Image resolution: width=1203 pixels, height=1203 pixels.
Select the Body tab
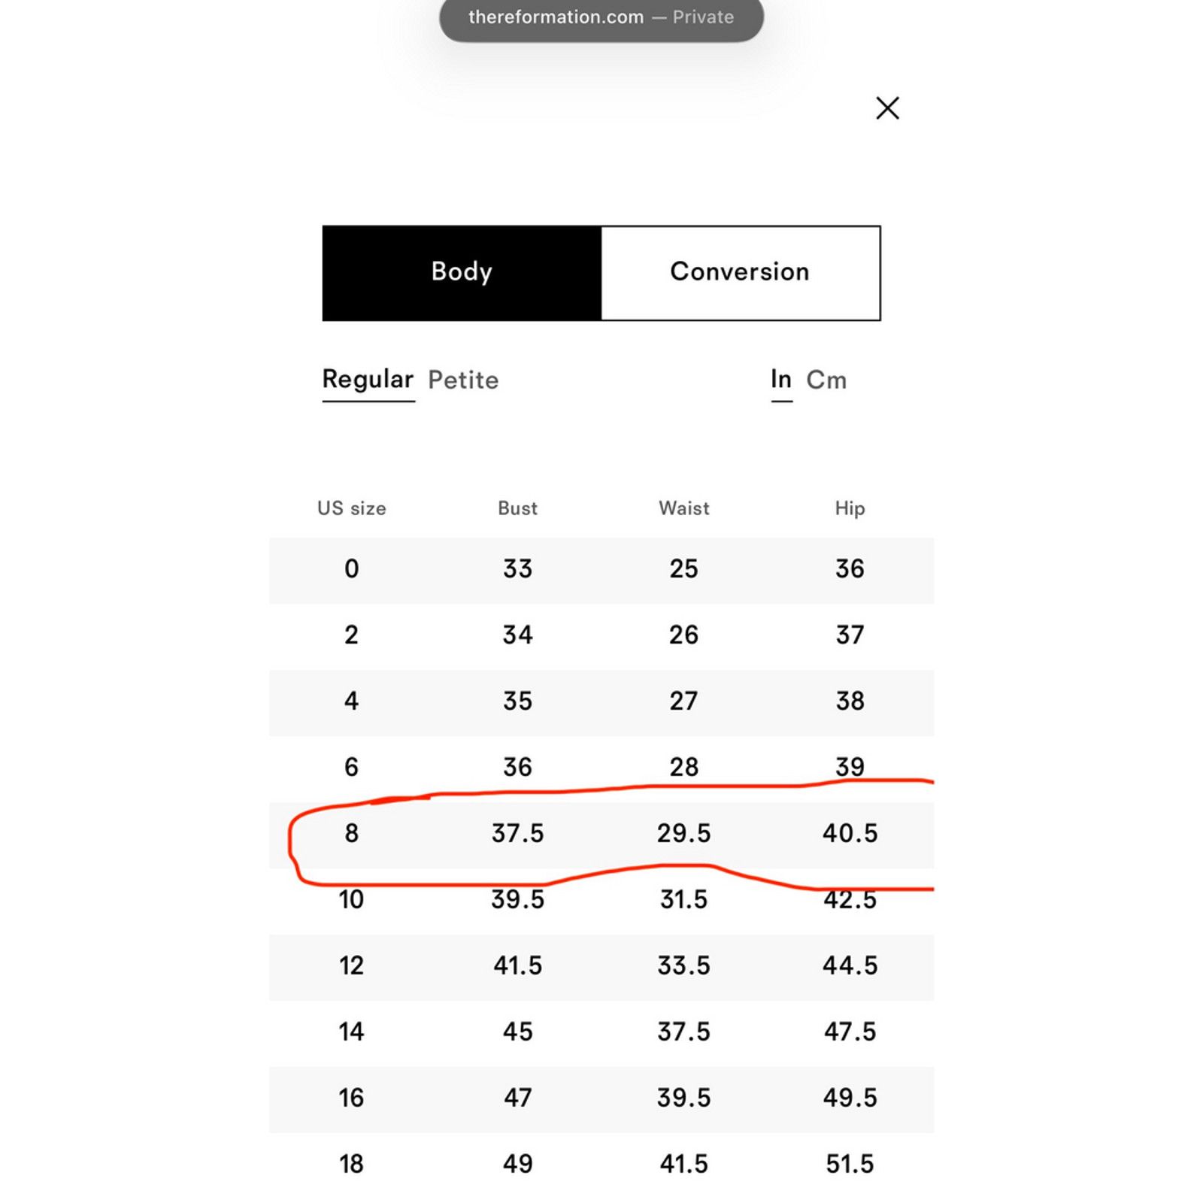[x=462, y=273]
